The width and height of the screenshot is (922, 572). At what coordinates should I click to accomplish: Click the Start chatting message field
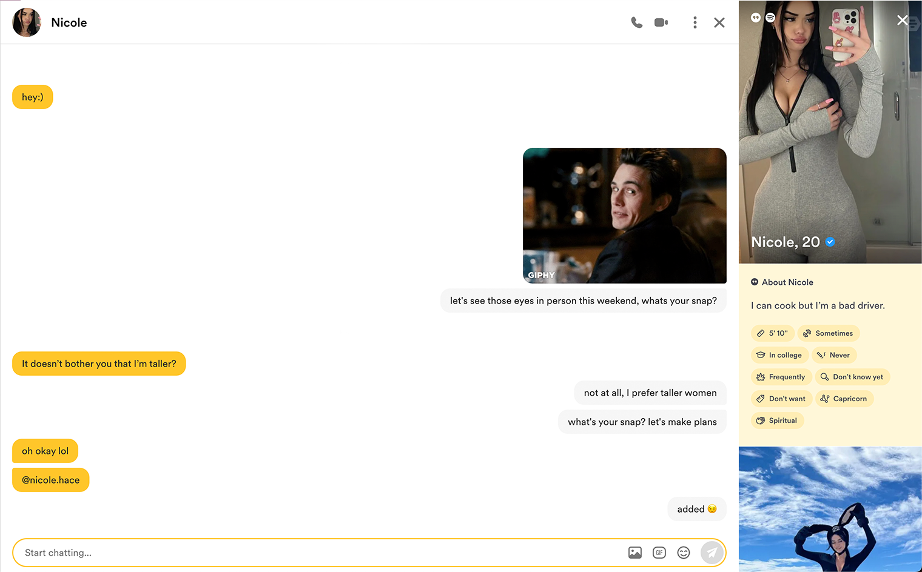coord(315,553)
